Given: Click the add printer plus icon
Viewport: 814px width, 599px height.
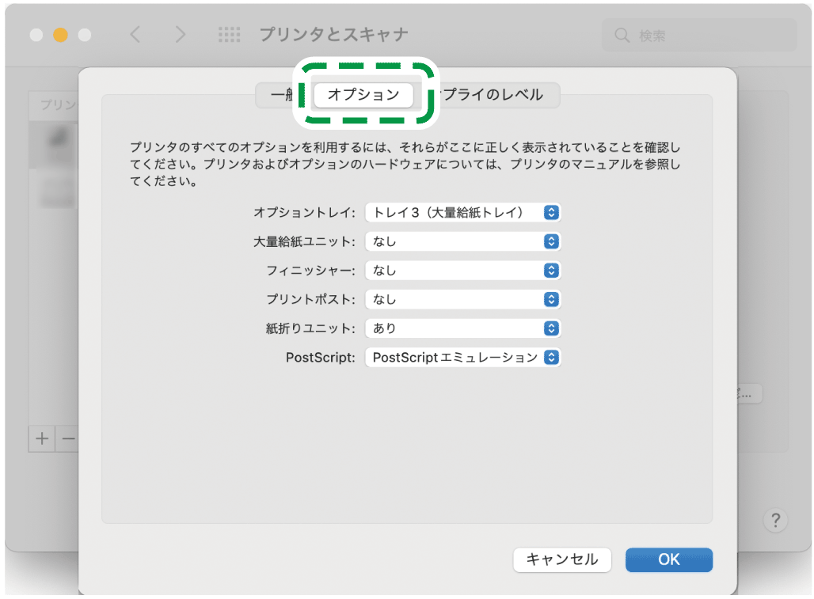Looking at the screenshot, I should 40,438.
